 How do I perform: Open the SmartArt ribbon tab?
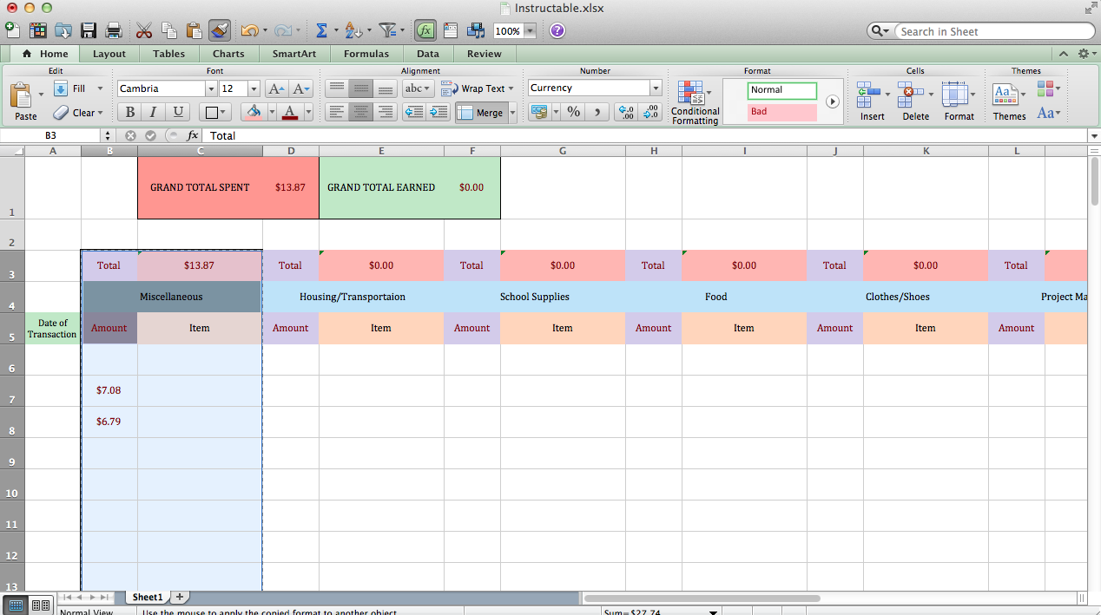(x=294, y=54)
